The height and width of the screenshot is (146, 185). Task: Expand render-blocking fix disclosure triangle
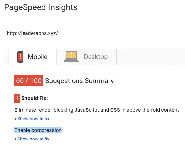pyautogui.click(x=16, y=119)
